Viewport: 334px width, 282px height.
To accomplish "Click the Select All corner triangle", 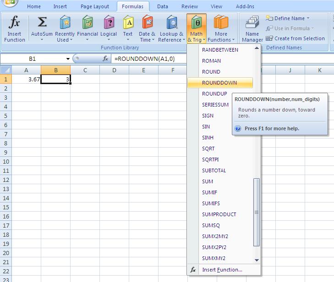I will 6,70.
